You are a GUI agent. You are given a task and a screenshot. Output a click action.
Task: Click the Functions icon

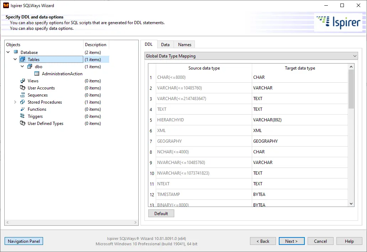23,109
